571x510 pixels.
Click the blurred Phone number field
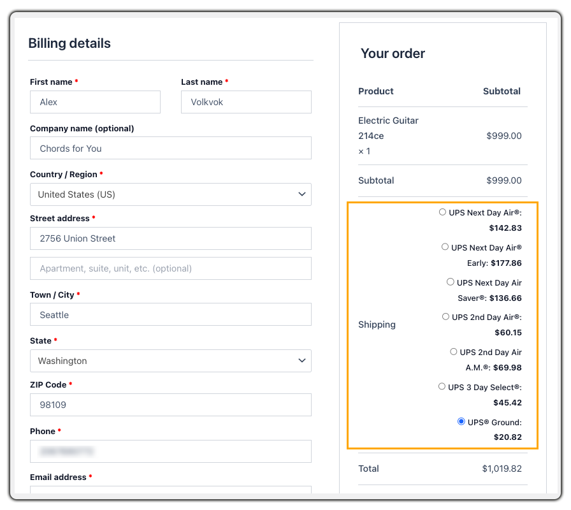tap(170, 451)
